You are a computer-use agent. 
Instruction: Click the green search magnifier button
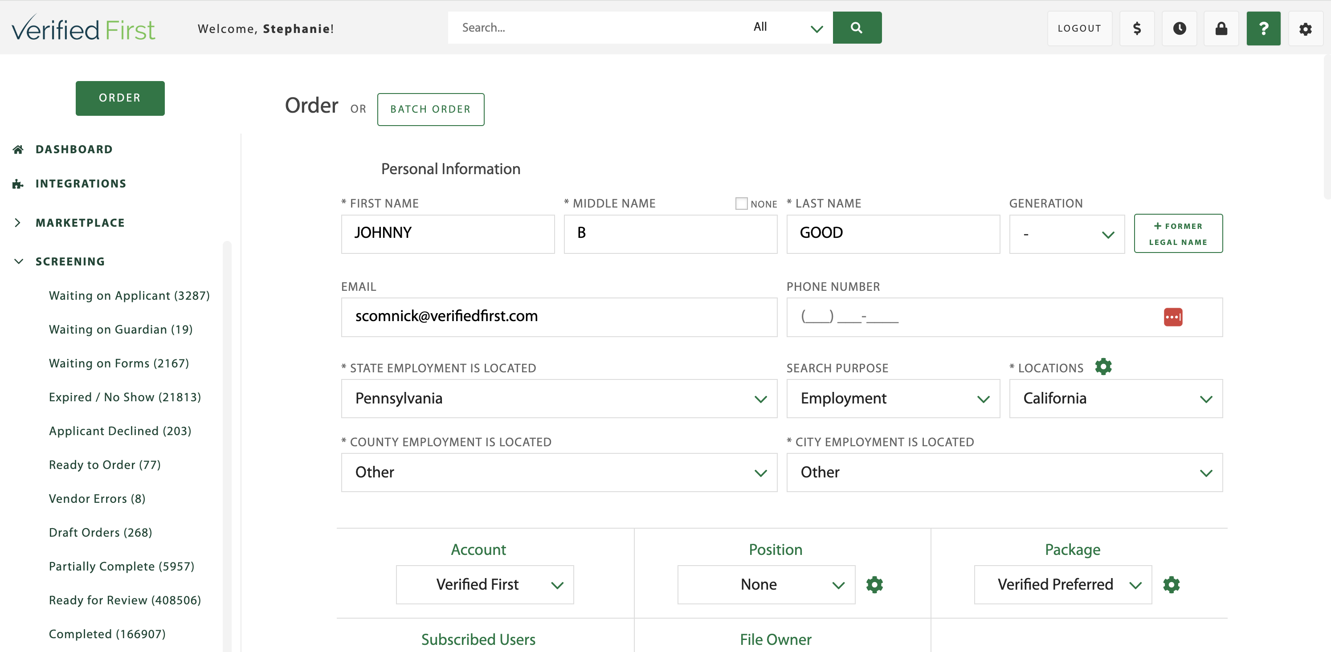(857, 27)
